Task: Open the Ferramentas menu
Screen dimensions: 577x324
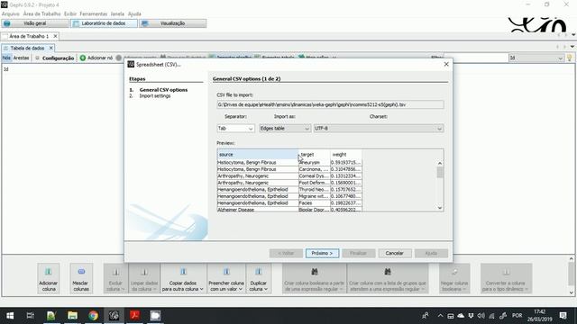Action: pos(94,14)
